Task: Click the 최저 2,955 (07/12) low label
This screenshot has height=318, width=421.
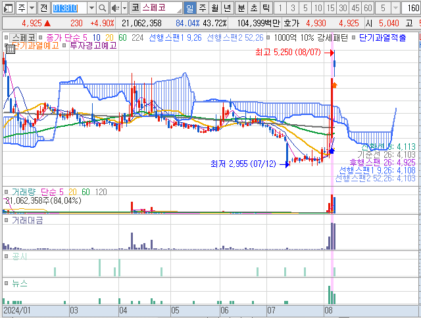Action: click(243, 164)
